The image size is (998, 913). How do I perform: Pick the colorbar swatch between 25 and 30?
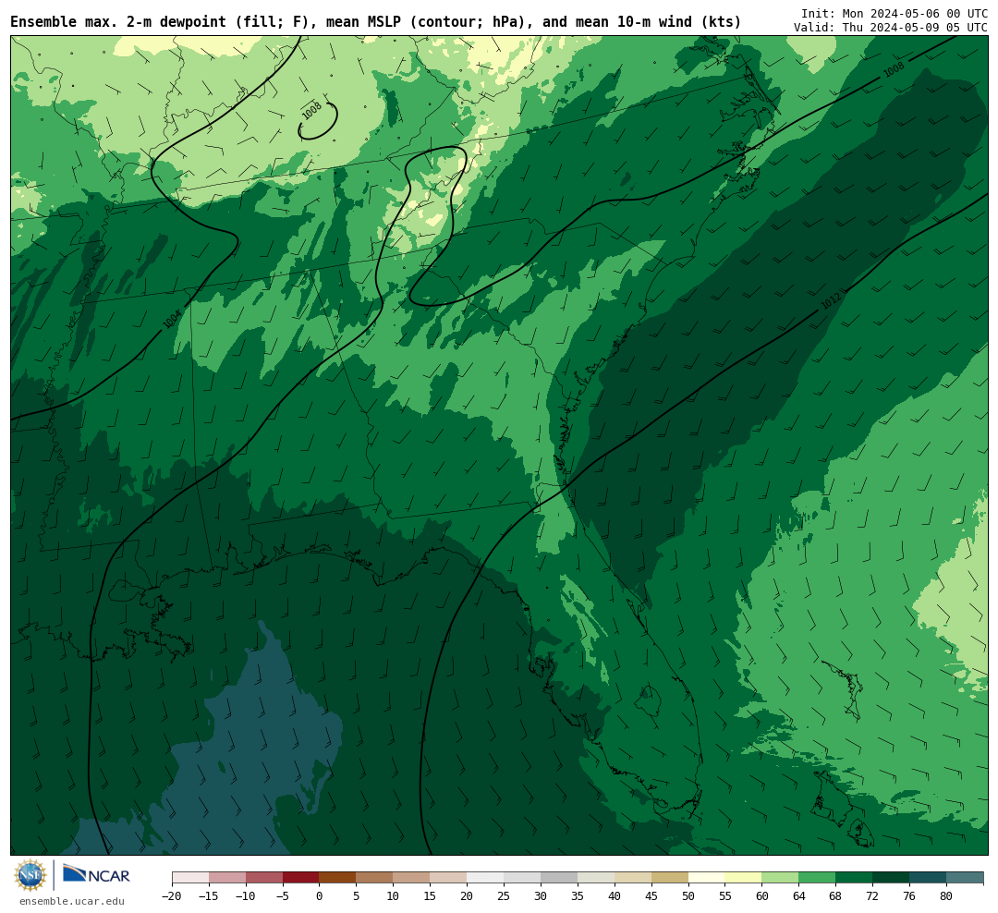tap(521, 878)
